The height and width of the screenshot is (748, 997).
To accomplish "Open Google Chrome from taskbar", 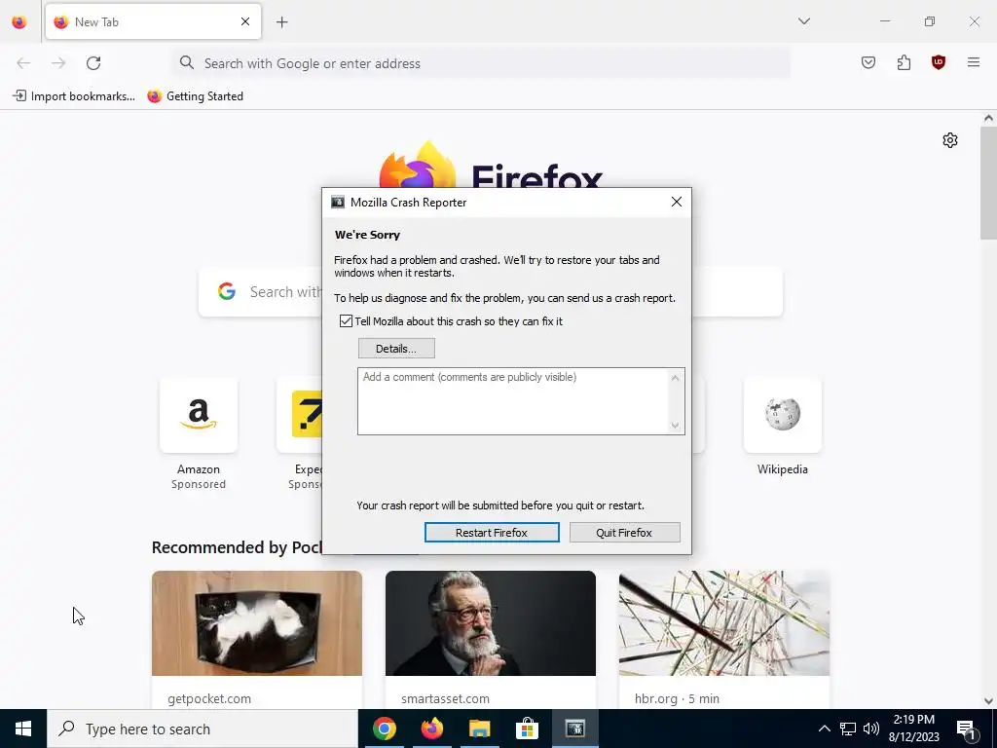I will [x=385, y=729].
